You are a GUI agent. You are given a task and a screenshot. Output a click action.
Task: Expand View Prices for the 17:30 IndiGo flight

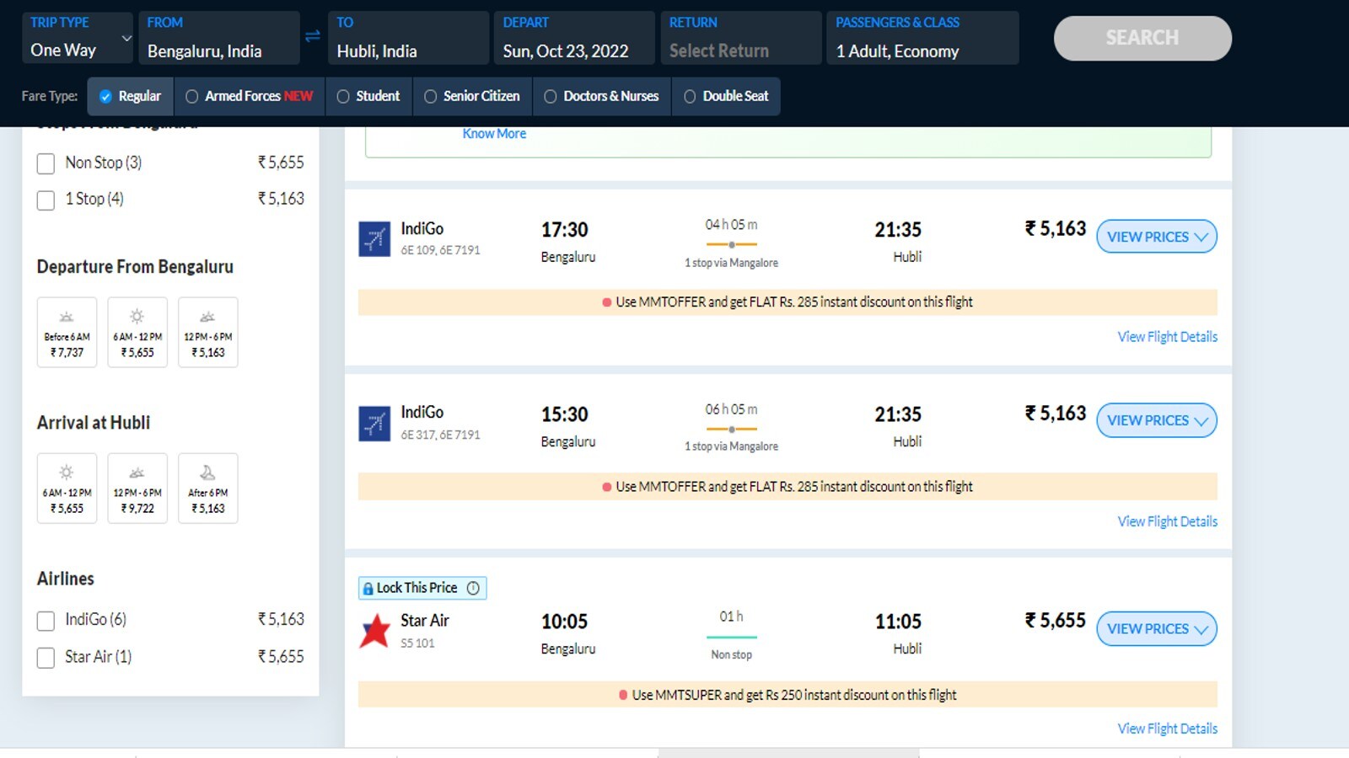point(1156,237)
